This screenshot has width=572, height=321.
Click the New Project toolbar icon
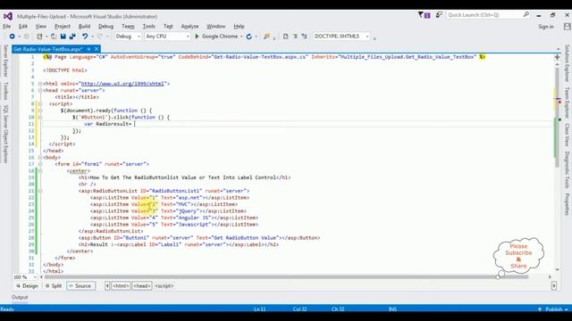[39, 37]
